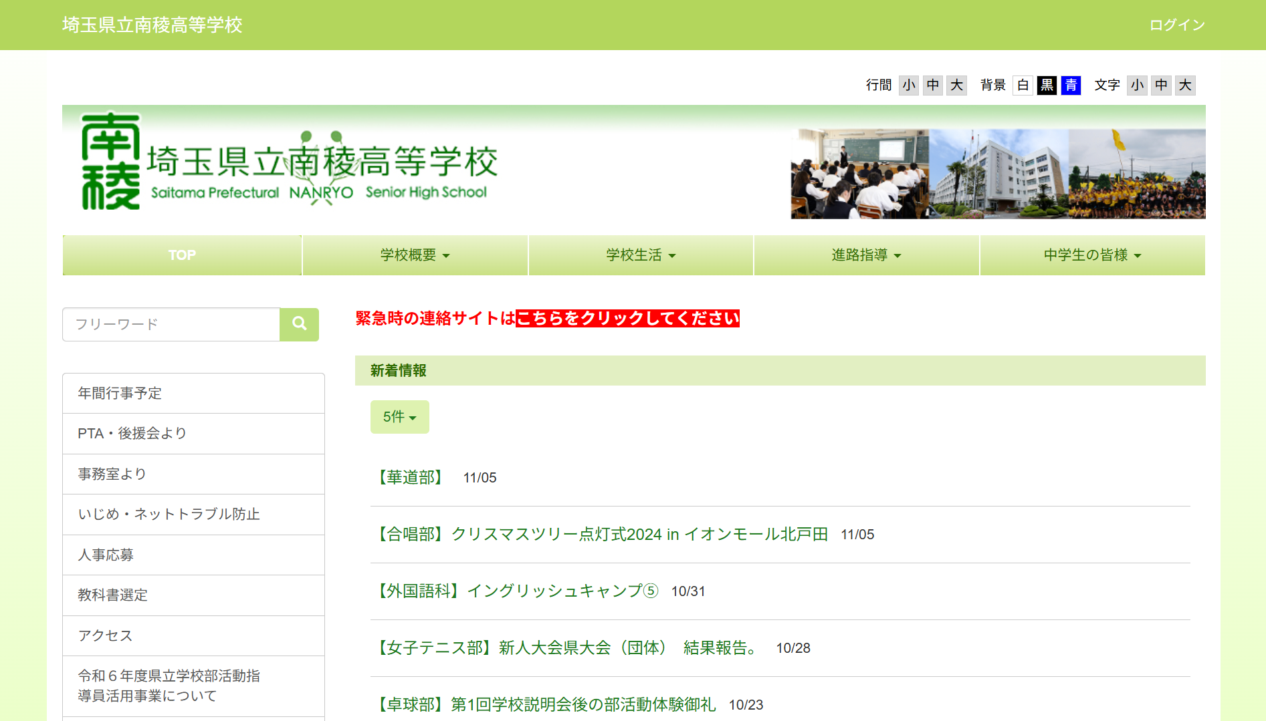Set line spacing 行間 to 大
1266x721 pixels.
(957, 85)
